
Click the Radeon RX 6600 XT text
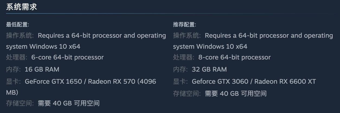(x=285, y=82)
